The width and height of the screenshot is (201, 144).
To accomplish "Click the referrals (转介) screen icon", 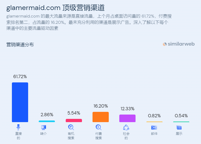I will tap(44, 128).
